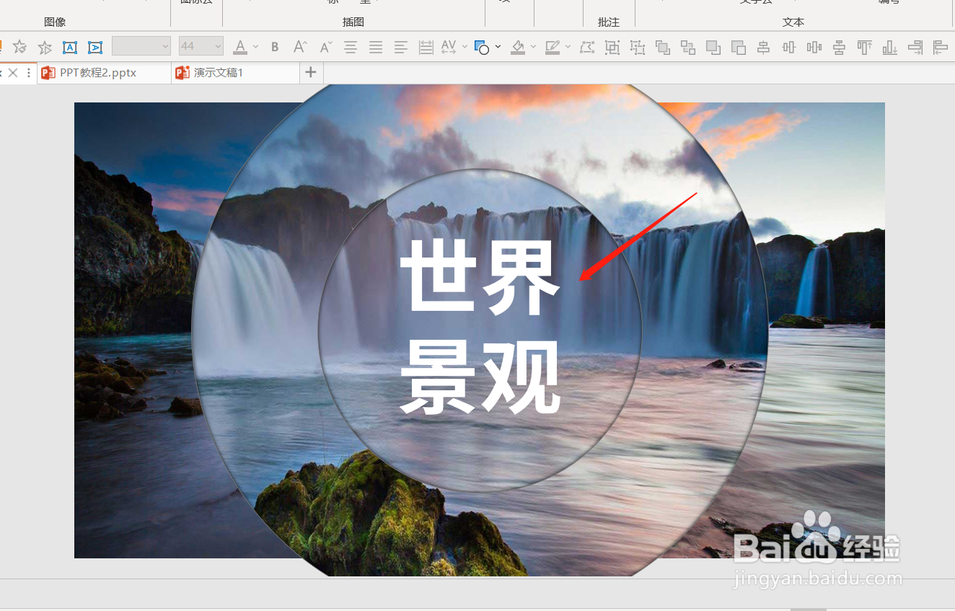Click the merge shapes icon

pyautogui.click(x=662, y=48)
